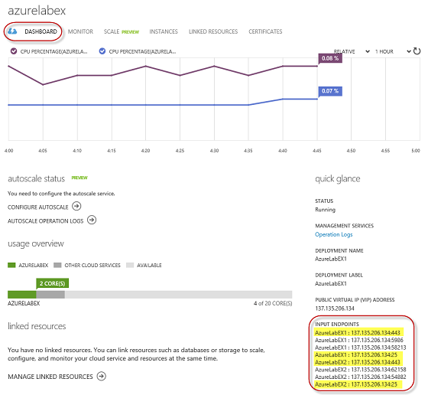Click the 0.08 % chart value label
The image size is (428, 395).
[330, 58]
